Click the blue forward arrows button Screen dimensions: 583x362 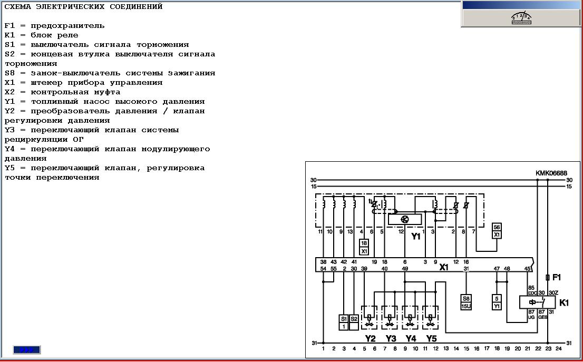click(27, 350)
